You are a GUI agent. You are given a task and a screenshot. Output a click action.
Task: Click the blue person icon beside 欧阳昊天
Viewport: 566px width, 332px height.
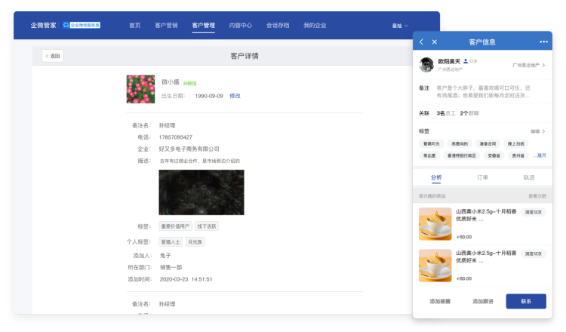466,61
